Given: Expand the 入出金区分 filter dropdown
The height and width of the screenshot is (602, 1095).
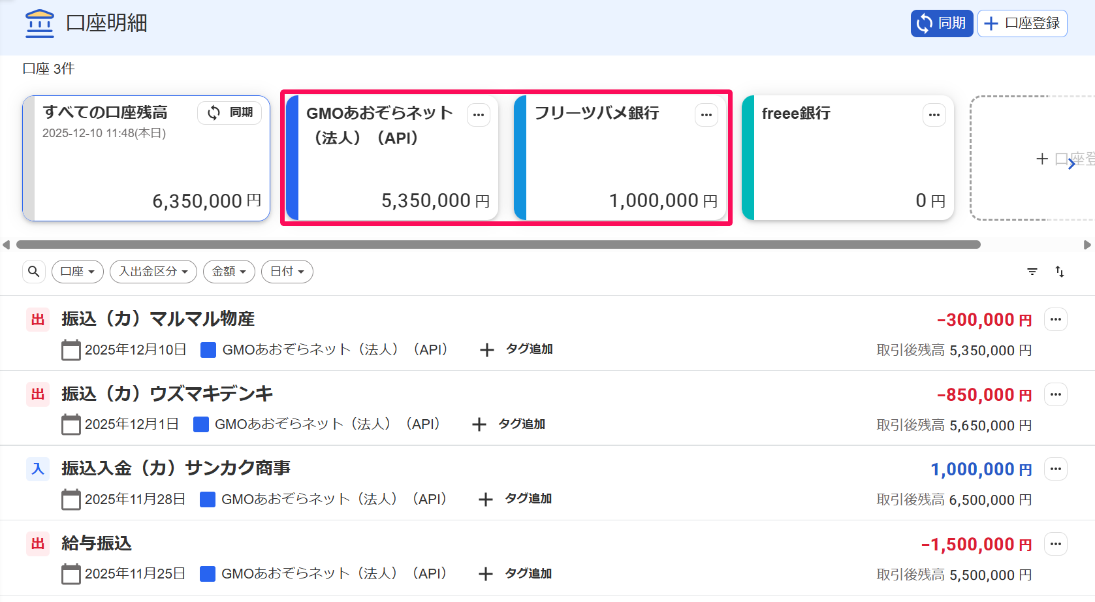Looking at the screenshot, I should 153,272.
